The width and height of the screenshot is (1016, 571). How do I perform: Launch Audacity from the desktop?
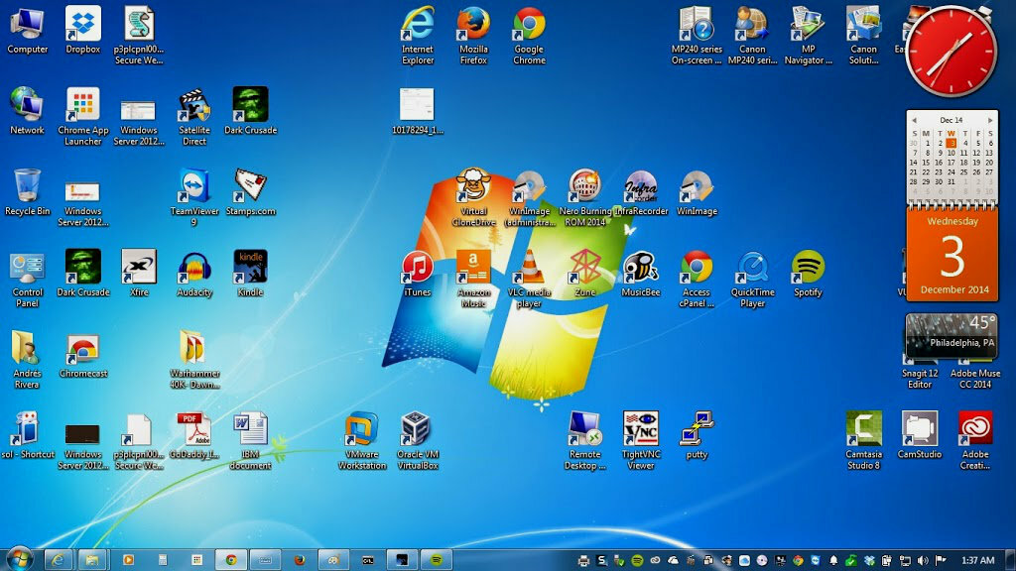click(x=194, y=274)
